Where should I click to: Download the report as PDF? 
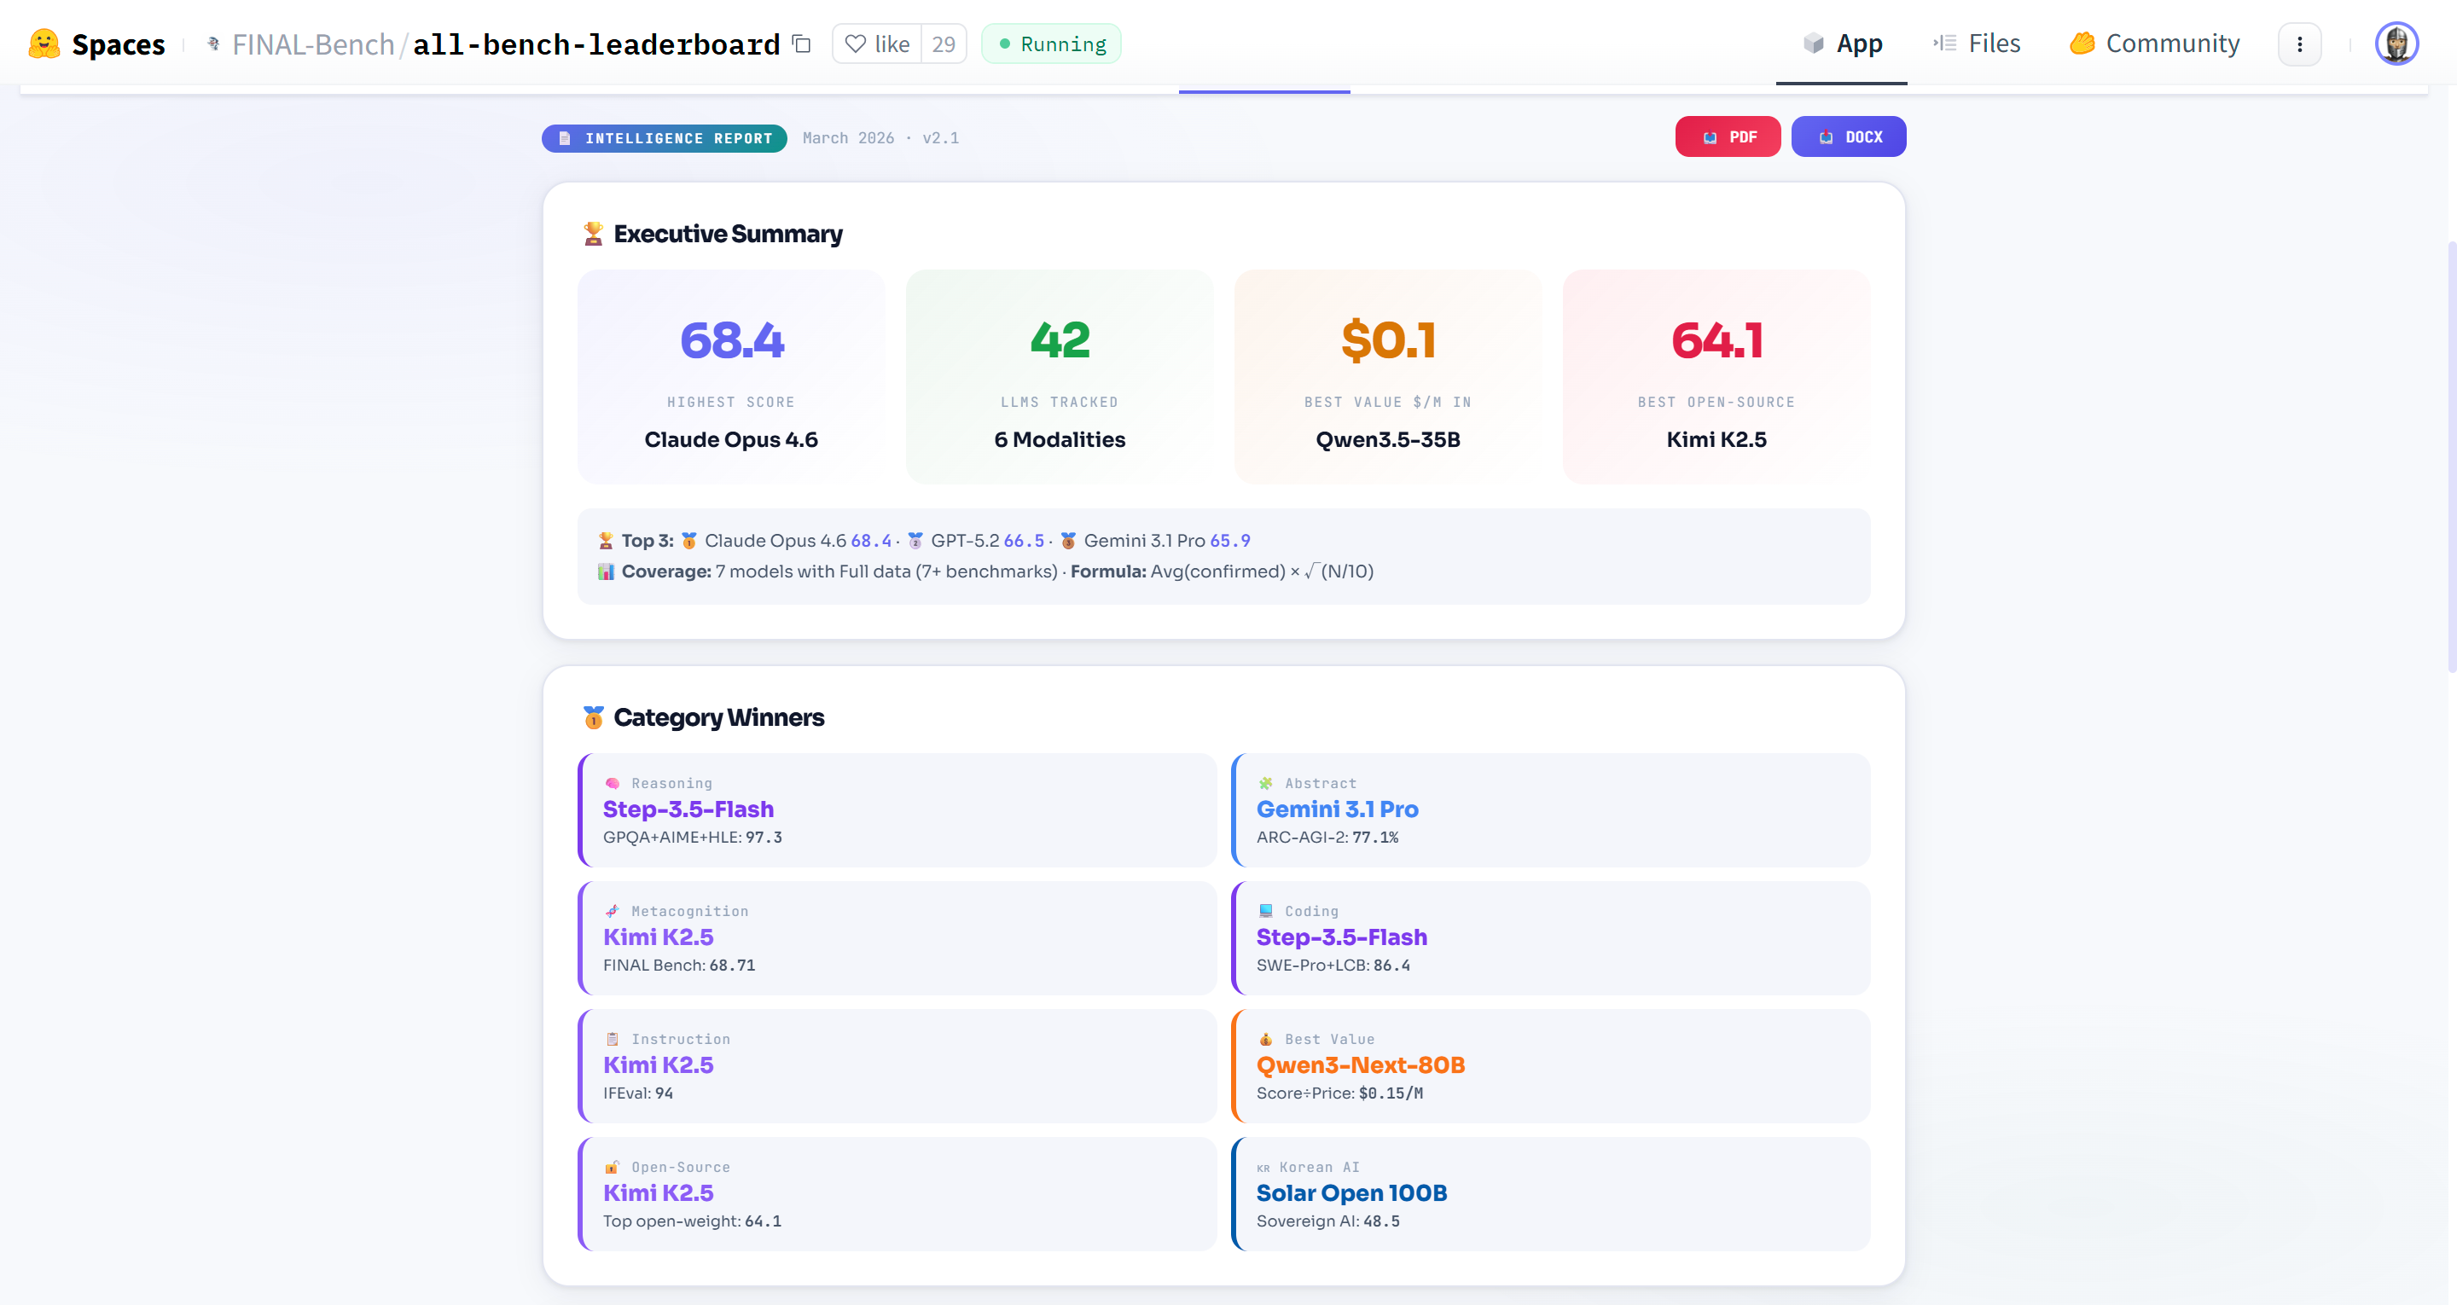1728,137
